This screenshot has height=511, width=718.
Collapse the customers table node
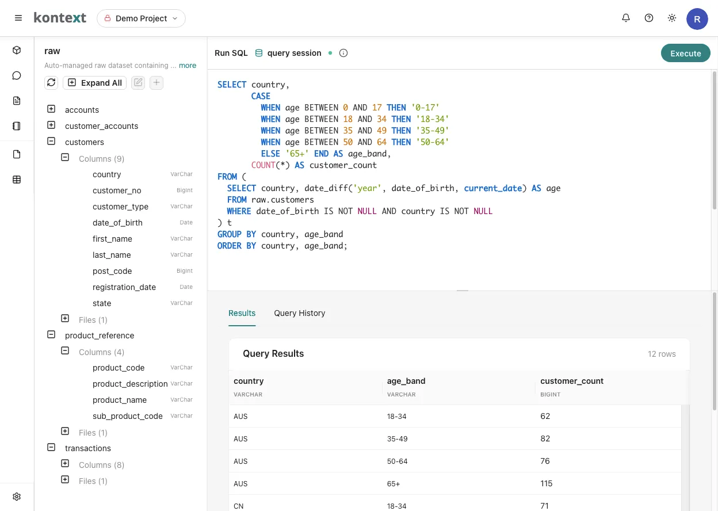click(51, 142)
